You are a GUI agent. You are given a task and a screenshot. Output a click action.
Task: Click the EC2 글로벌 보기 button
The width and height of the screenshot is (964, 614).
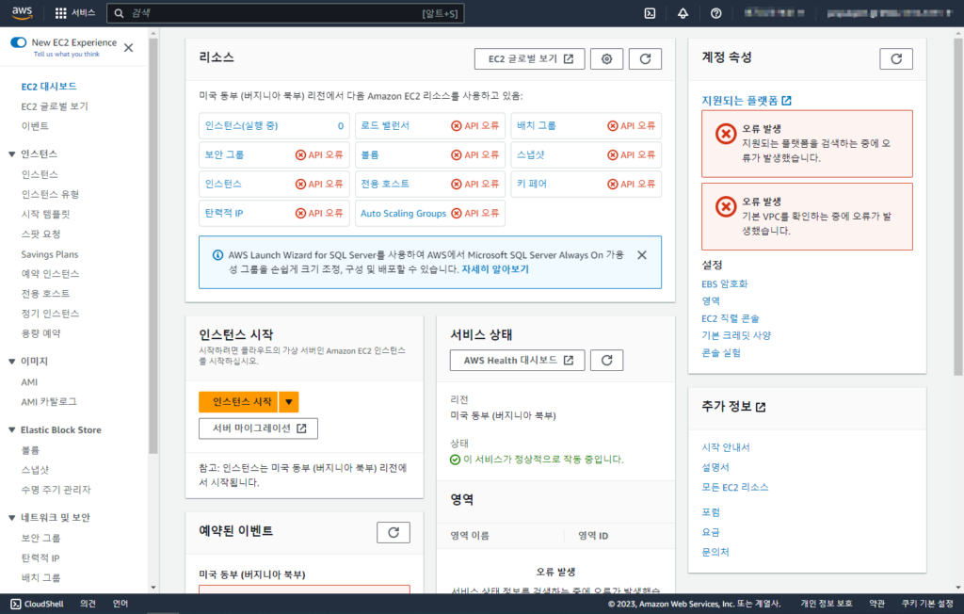[529, 59]
